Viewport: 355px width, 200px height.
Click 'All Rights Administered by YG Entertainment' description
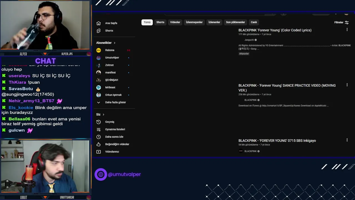[295, 47]
